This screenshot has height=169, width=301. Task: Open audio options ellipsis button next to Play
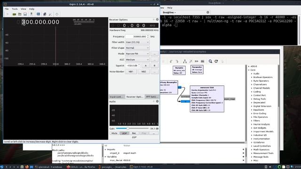point(154,133)
